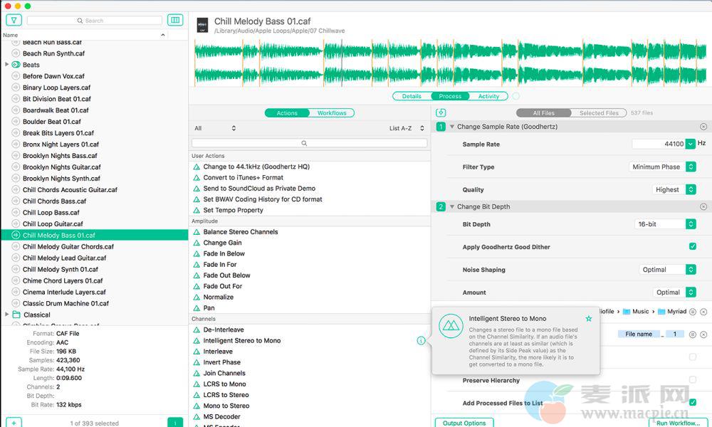Click the audio waveform overview

click(x=450, y=63)
